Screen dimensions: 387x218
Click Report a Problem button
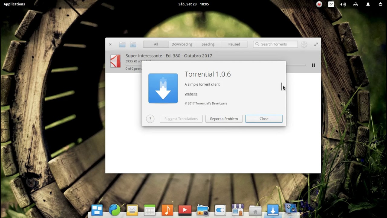[224, 119]
